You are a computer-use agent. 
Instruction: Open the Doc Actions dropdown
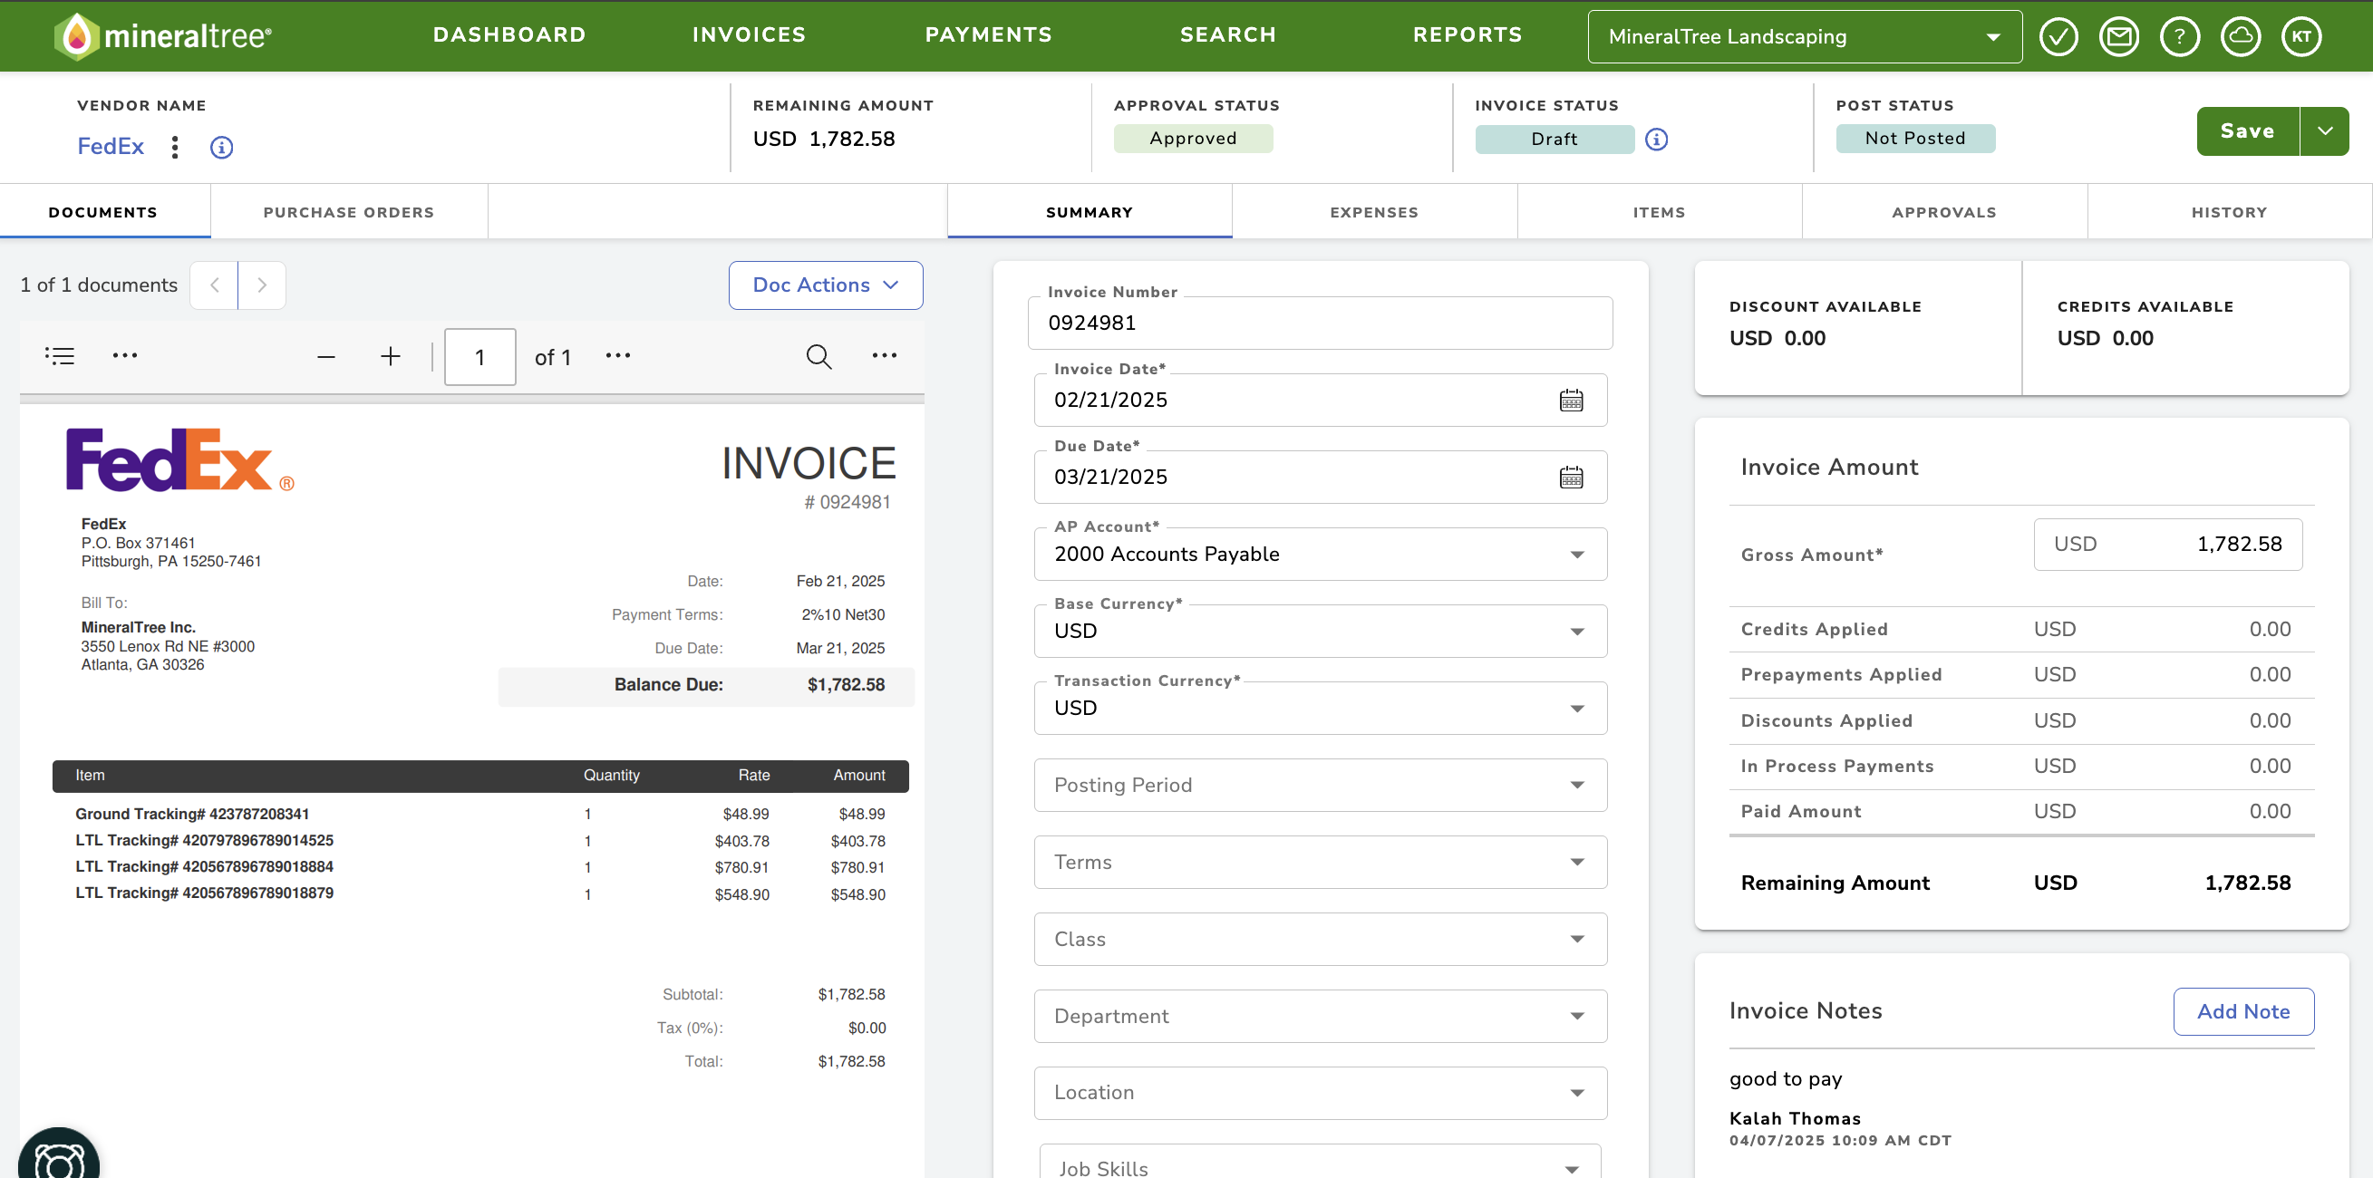pos(826,285)
